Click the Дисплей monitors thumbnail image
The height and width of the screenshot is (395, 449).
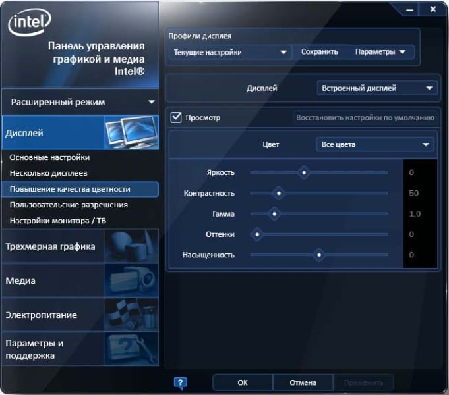tap(131, 132)
